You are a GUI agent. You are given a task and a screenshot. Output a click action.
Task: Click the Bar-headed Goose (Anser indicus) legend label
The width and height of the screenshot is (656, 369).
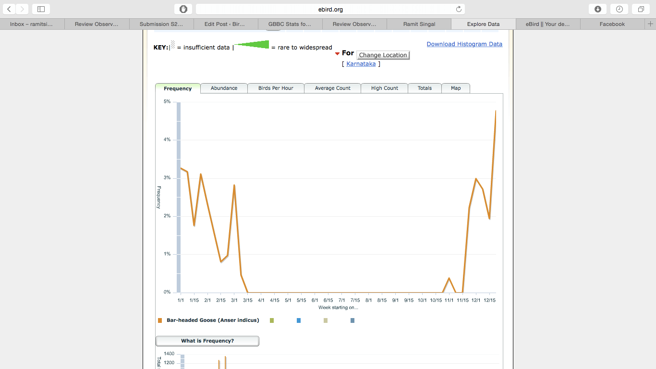213,320
